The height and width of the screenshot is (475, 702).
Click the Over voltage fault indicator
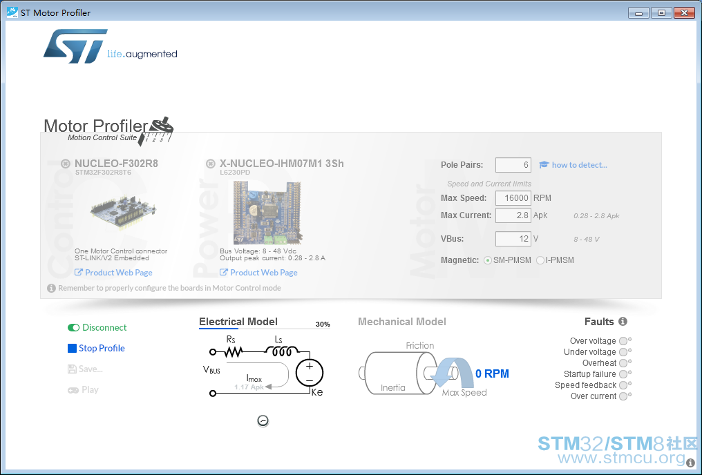(x=623, y=341)
